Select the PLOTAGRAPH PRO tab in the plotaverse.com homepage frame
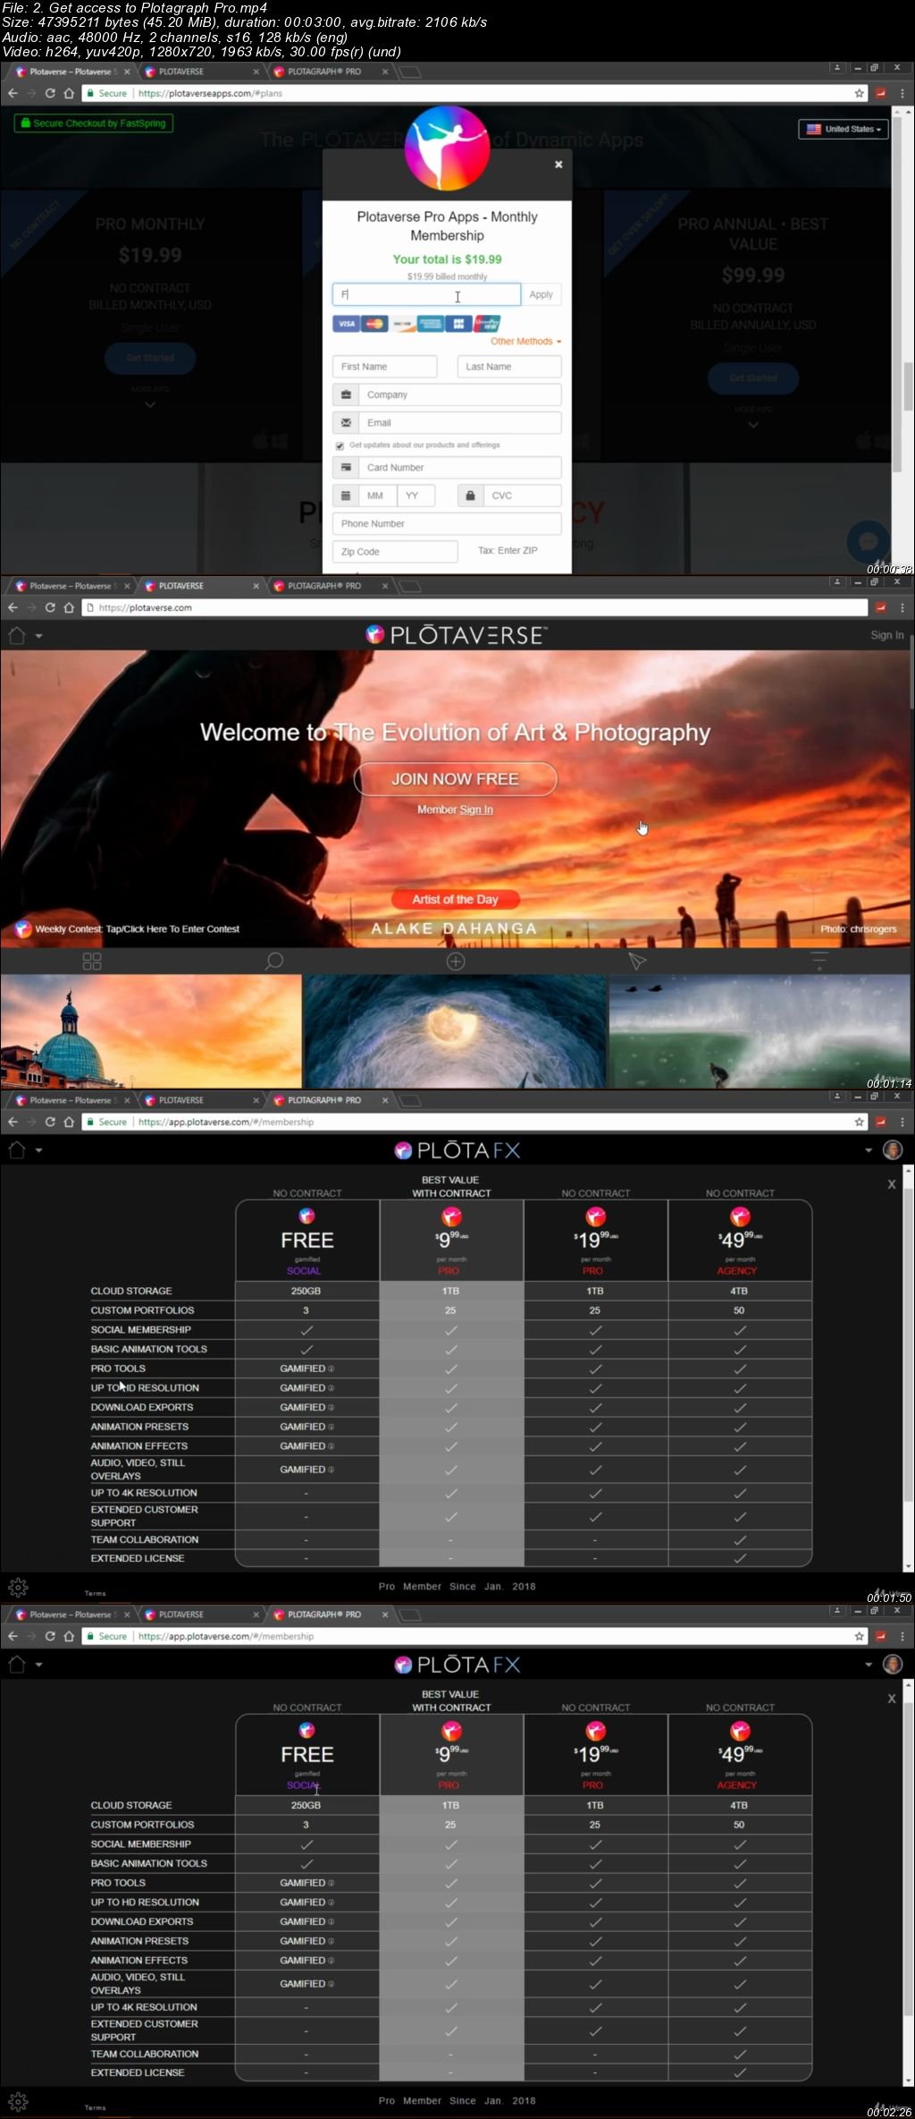This screenshot has height=2119, width=915. [x=329, y=586]
